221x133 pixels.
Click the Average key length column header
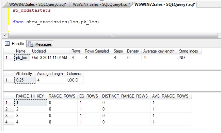159,51
